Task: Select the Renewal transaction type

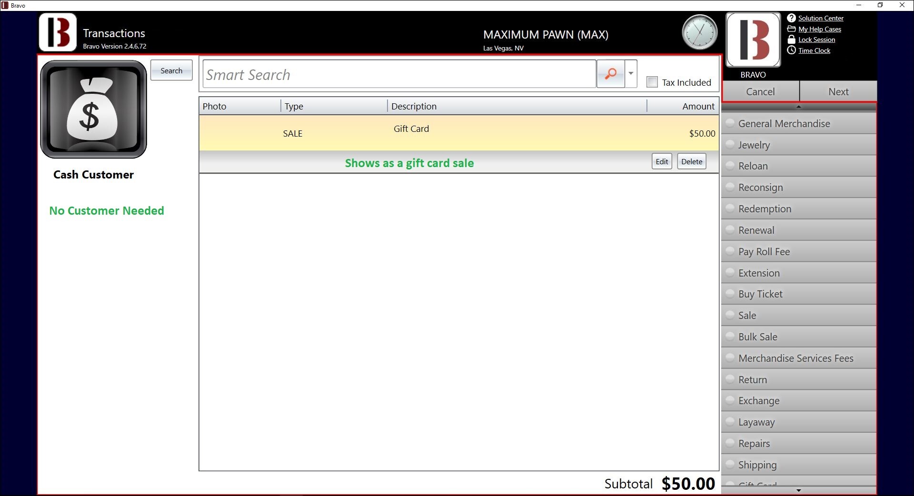Action: pyautogui.click(x=799, y=230)
